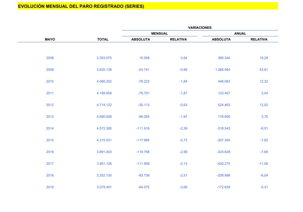Click the annual relative value 53,81
The width and height of the screenshot is (303, 212).
[x=264, y=70]
